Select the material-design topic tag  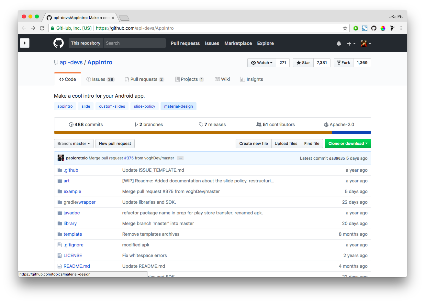pyautogui.click(x=178, y=106)
